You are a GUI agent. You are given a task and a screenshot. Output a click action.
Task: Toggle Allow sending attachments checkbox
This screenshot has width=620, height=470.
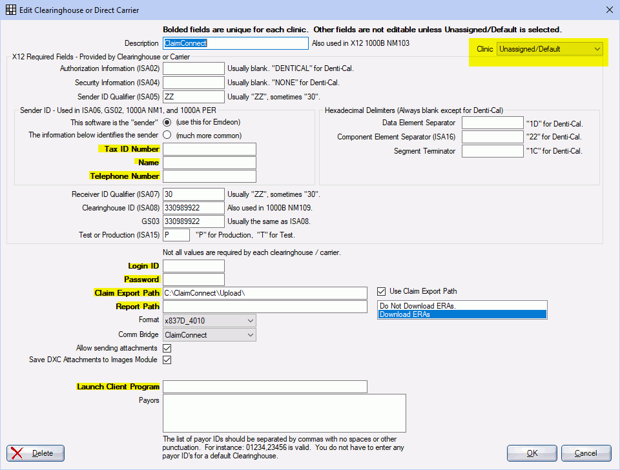[x=167, y=348]
